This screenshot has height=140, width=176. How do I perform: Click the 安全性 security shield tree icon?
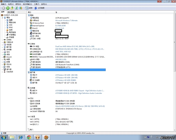click(5, 64)
